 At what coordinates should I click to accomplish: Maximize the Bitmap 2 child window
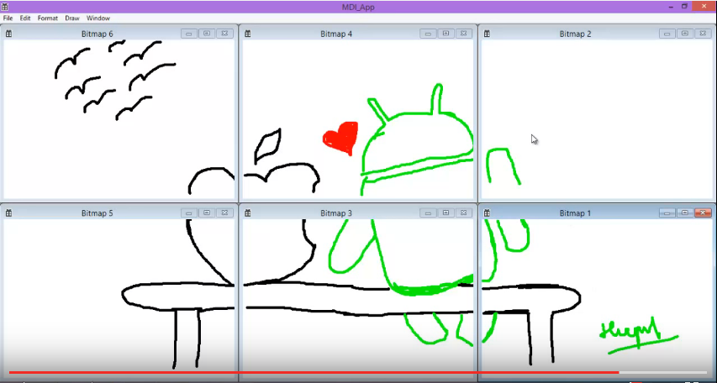pos(685,34)
